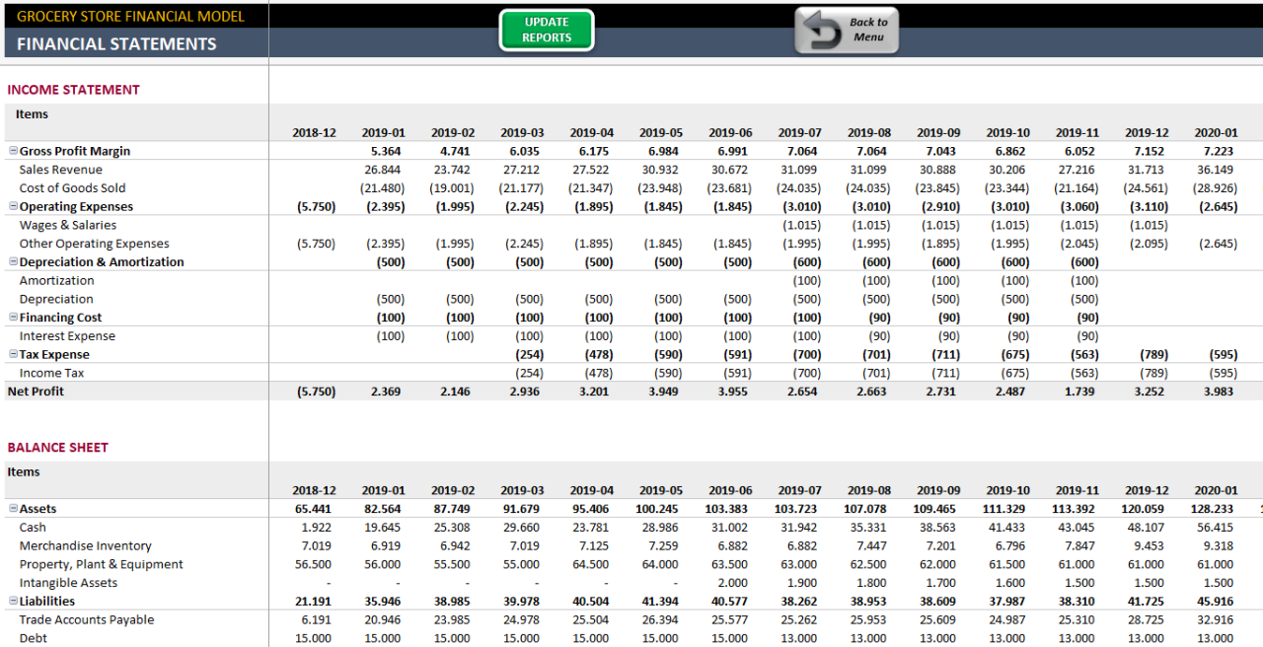Click Property, Plant & Equipment value 64.500
This screenshot has width=1263, height=647.
click(591, 564)
